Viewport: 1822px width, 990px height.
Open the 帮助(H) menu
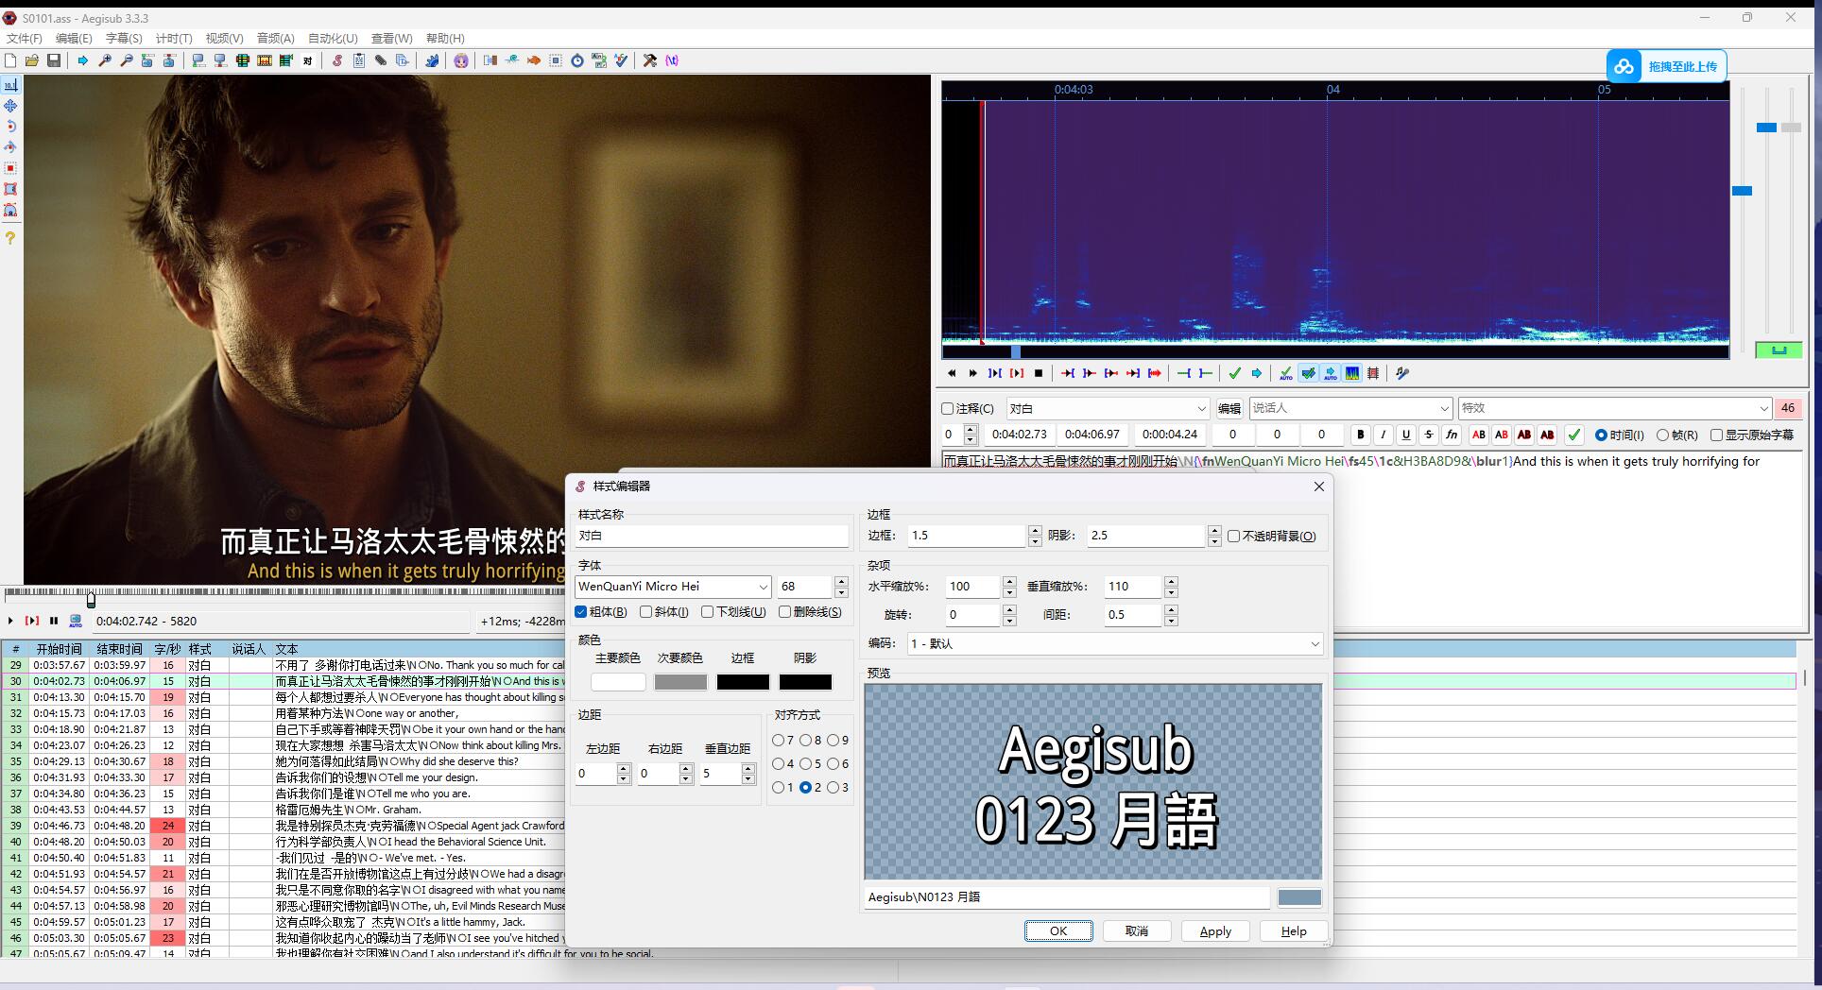pyautogui.click(x=445, y=39)
